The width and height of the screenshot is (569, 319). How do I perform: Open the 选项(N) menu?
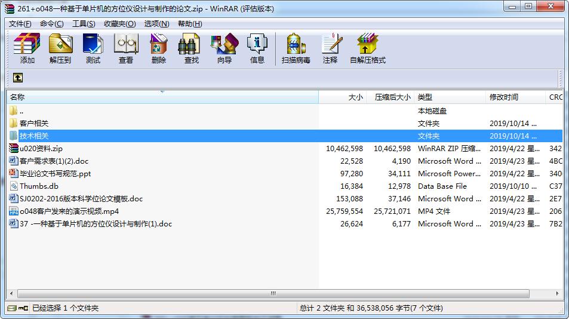point(157,23)
